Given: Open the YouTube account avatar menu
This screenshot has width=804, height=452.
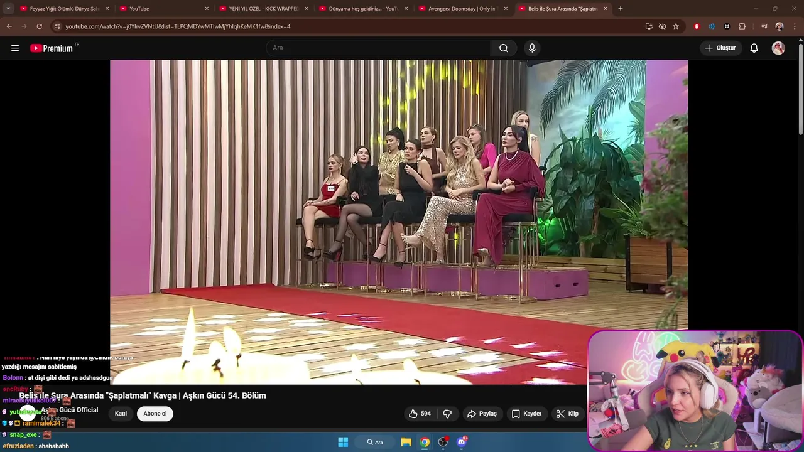Looking at the screenshot, I should pos(778,48).
